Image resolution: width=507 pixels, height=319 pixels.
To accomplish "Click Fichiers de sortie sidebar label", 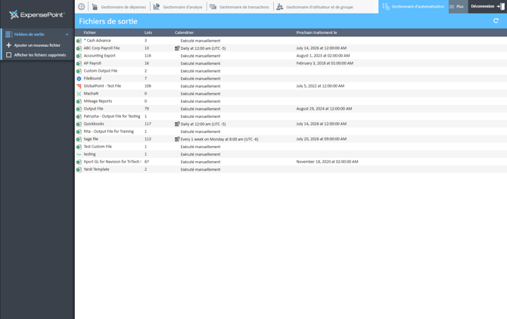I will 29,34.
